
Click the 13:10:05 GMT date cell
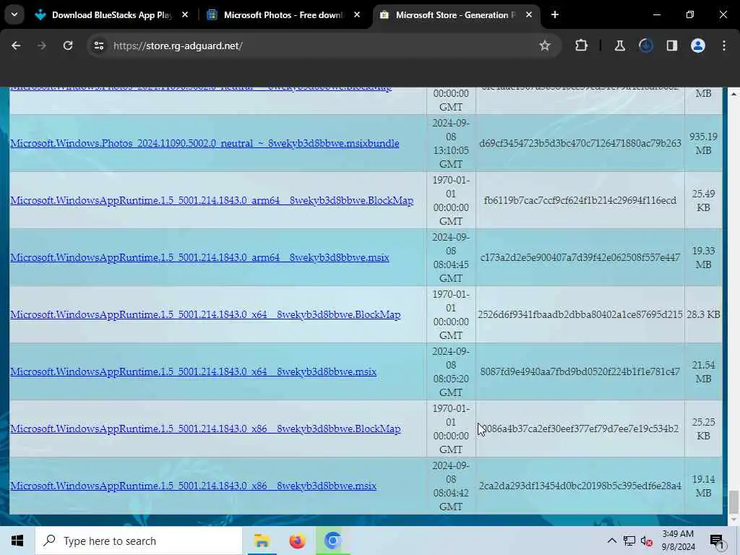pos(451,144)
